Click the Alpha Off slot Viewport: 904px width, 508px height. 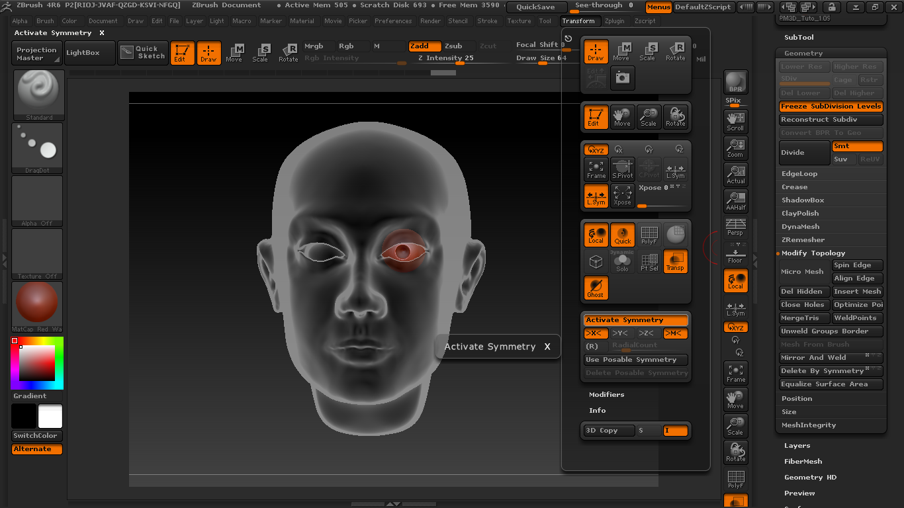37,201
